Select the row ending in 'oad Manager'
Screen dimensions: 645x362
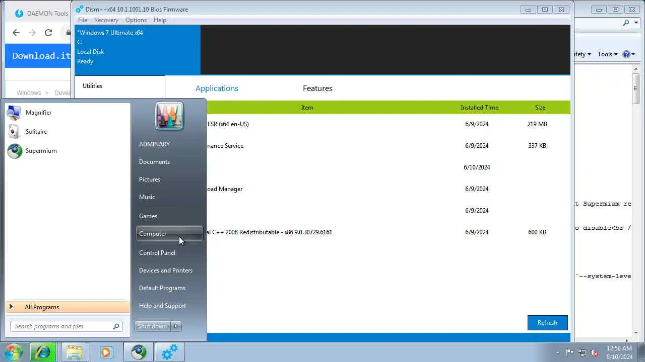click(388, 189)
